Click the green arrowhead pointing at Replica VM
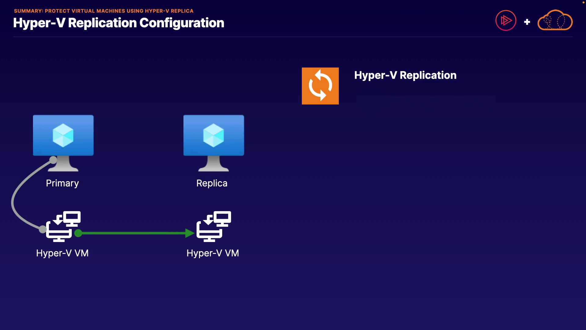Screen dimensions: 586x330 coord(190,233)
